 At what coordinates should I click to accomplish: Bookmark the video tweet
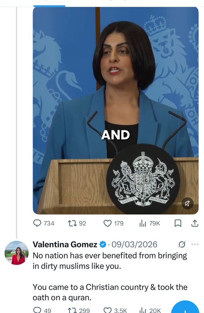point(178,223)
